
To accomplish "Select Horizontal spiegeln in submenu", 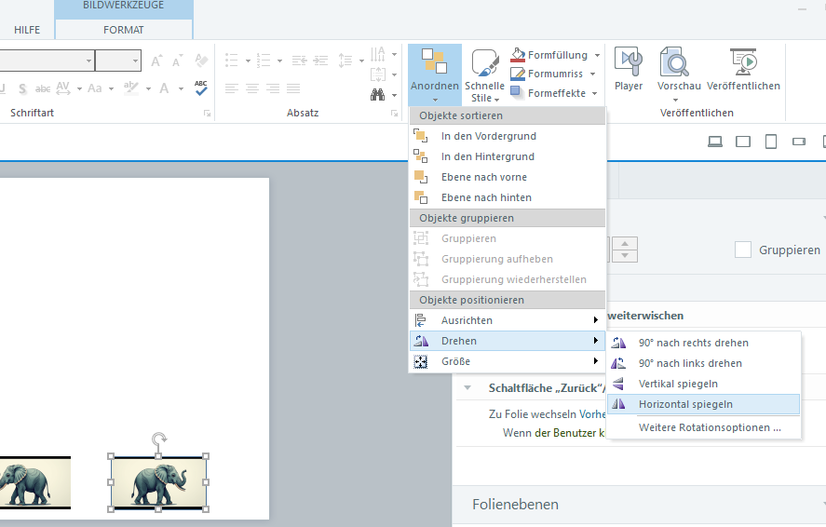I will 685,404.
